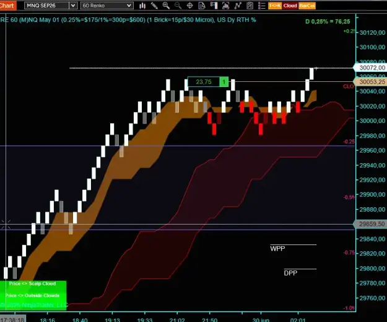
Task: Click the Price <> Outside Clouds label
Action: [x=32, y=295]
